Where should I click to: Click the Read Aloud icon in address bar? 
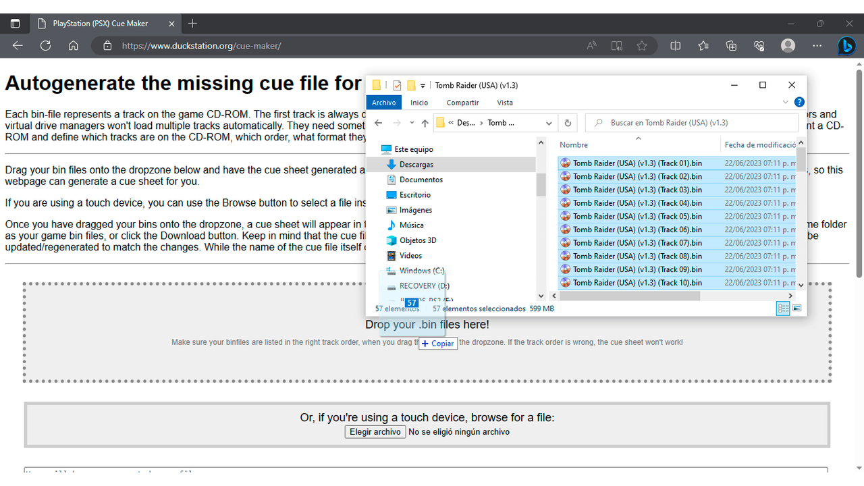592,46
